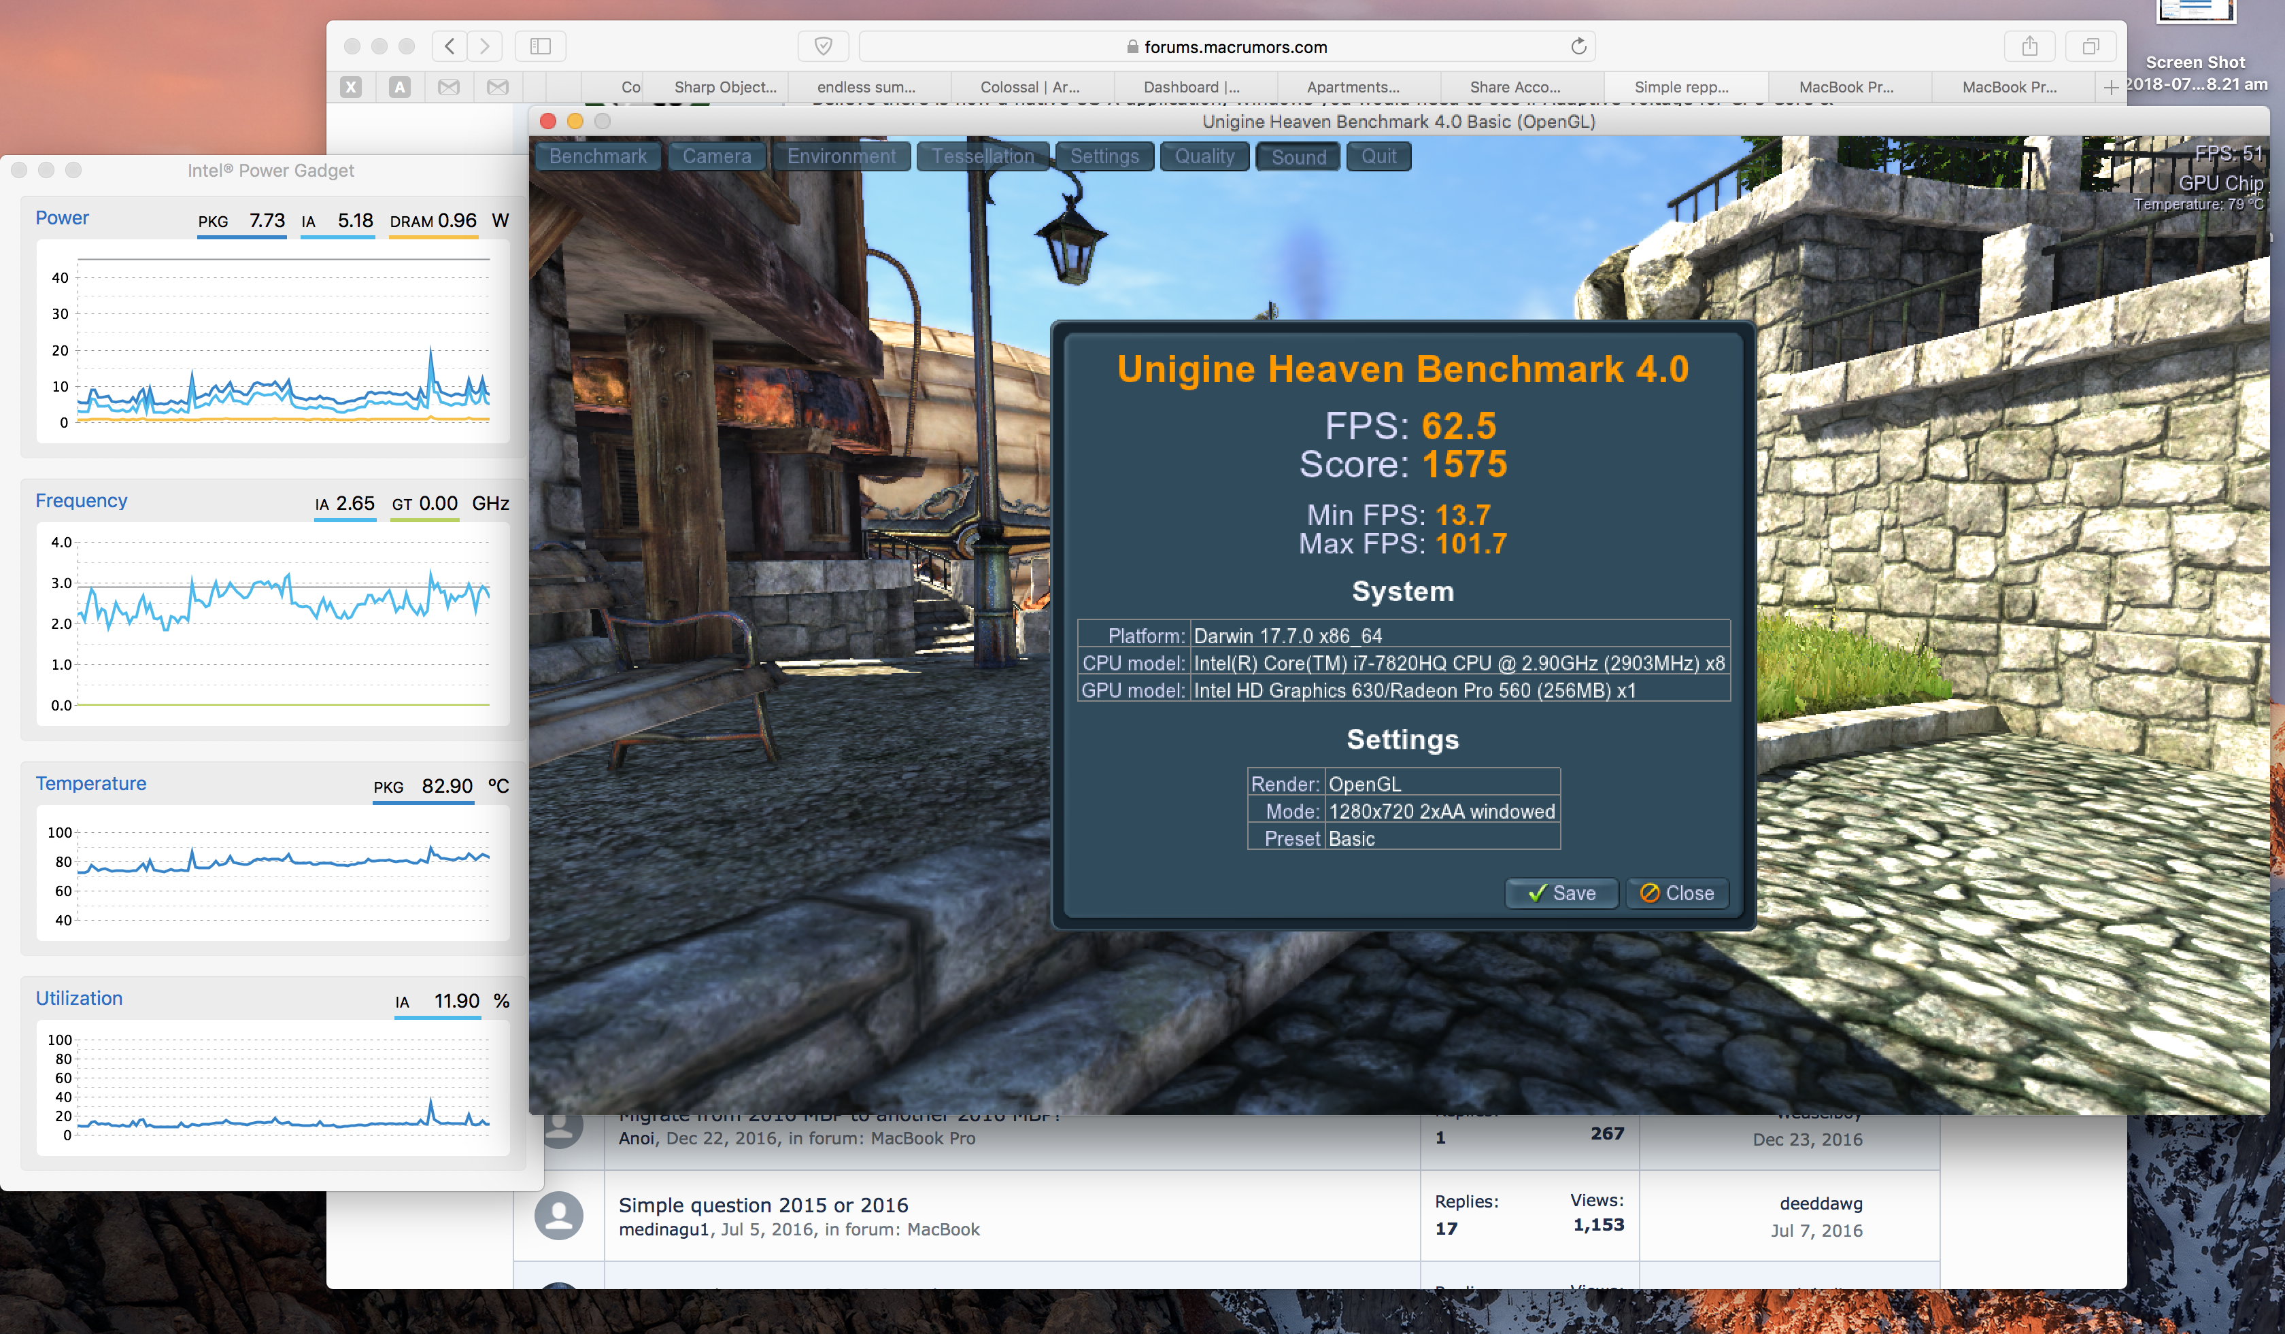
Task: Click the Safari privacy shield icon
Action: (824, 46)
